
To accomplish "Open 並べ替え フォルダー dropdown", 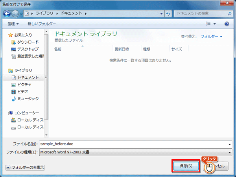I will click(211, 37).
